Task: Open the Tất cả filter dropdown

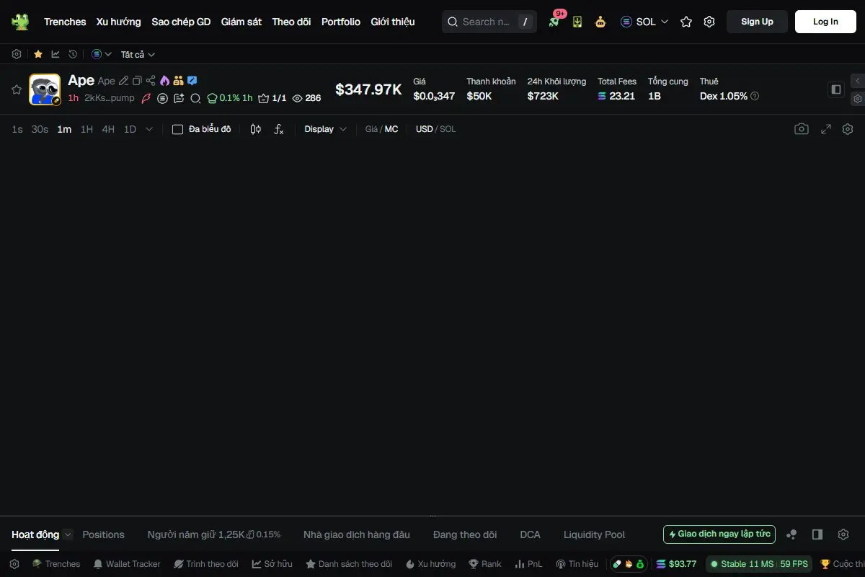Action: [x=138, y=54]
